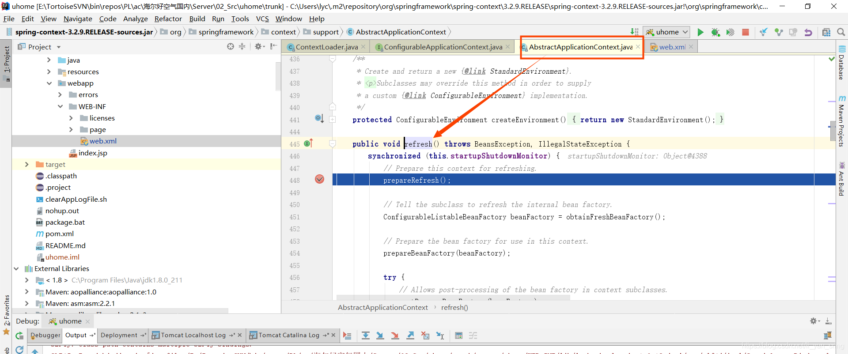The height and width of the screenshot is (354, 848).
Task: Open Project panel settings gear
Action: coord(259,46)
